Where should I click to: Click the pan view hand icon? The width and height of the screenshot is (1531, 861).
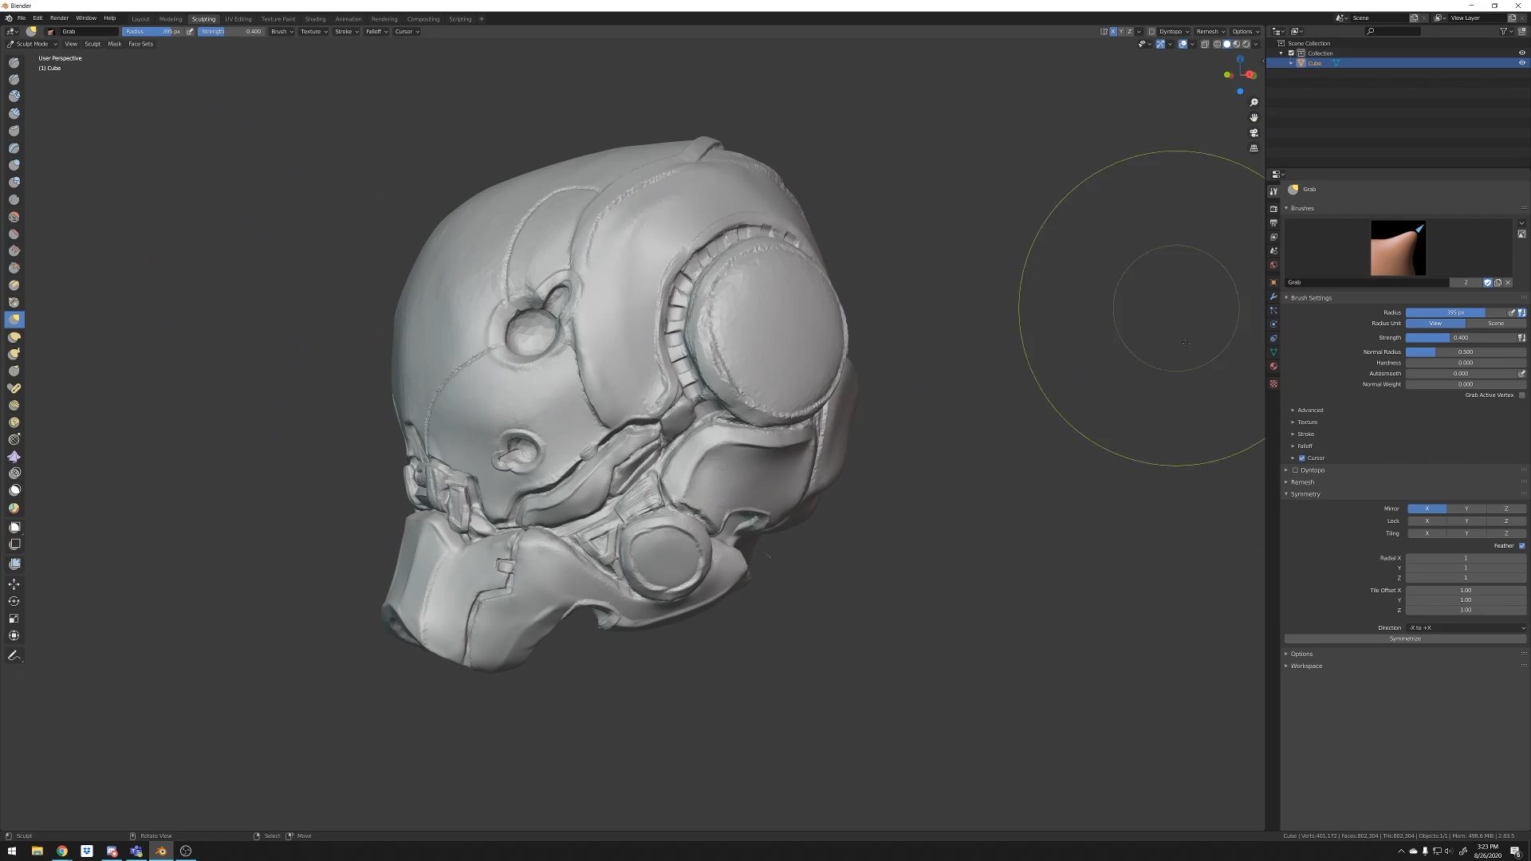(x=1254, y=118)
